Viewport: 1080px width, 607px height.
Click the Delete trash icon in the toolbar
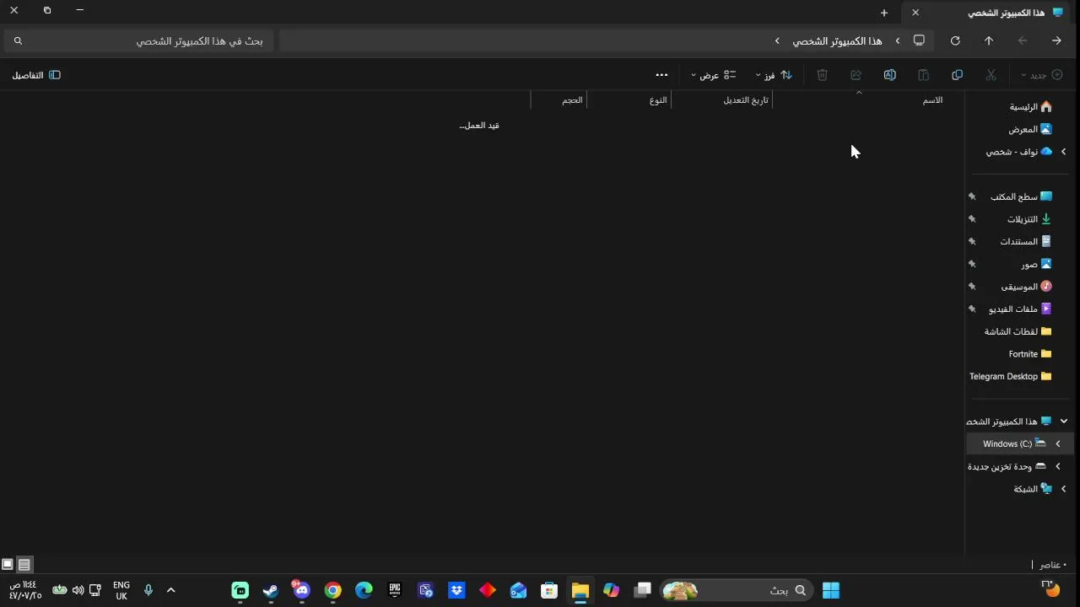pyautogui.click(x=822, y=75)
